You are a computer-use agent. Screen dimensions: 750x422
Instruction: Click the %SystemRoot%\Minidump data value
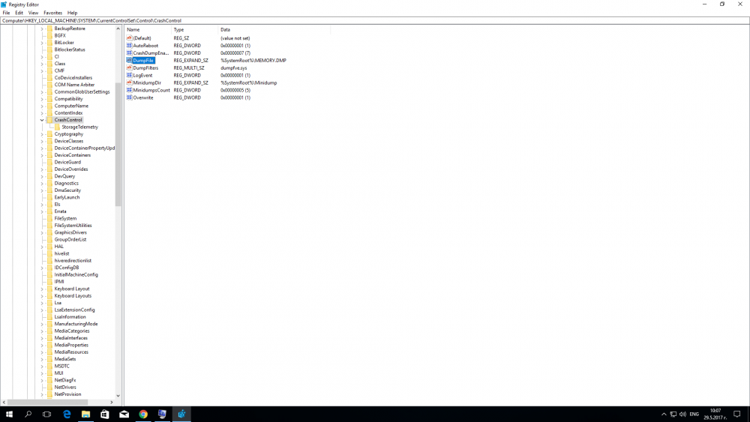tap(249, 82)
